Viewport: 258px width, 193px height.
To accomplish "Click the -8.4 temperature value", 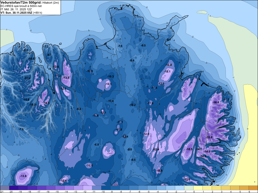I will click(x=132, y=60).
